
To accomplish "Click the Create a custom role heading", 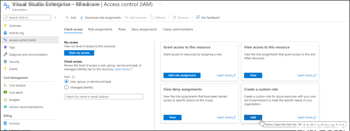I will [x=261, y=89].
